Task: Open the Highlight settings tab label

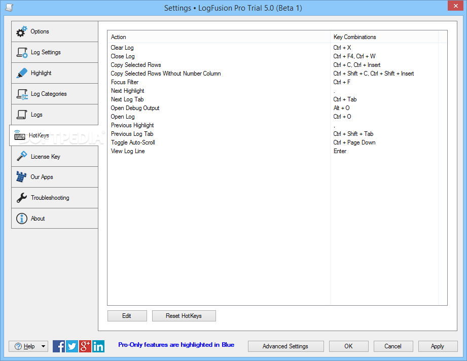Action: [41, 73]
